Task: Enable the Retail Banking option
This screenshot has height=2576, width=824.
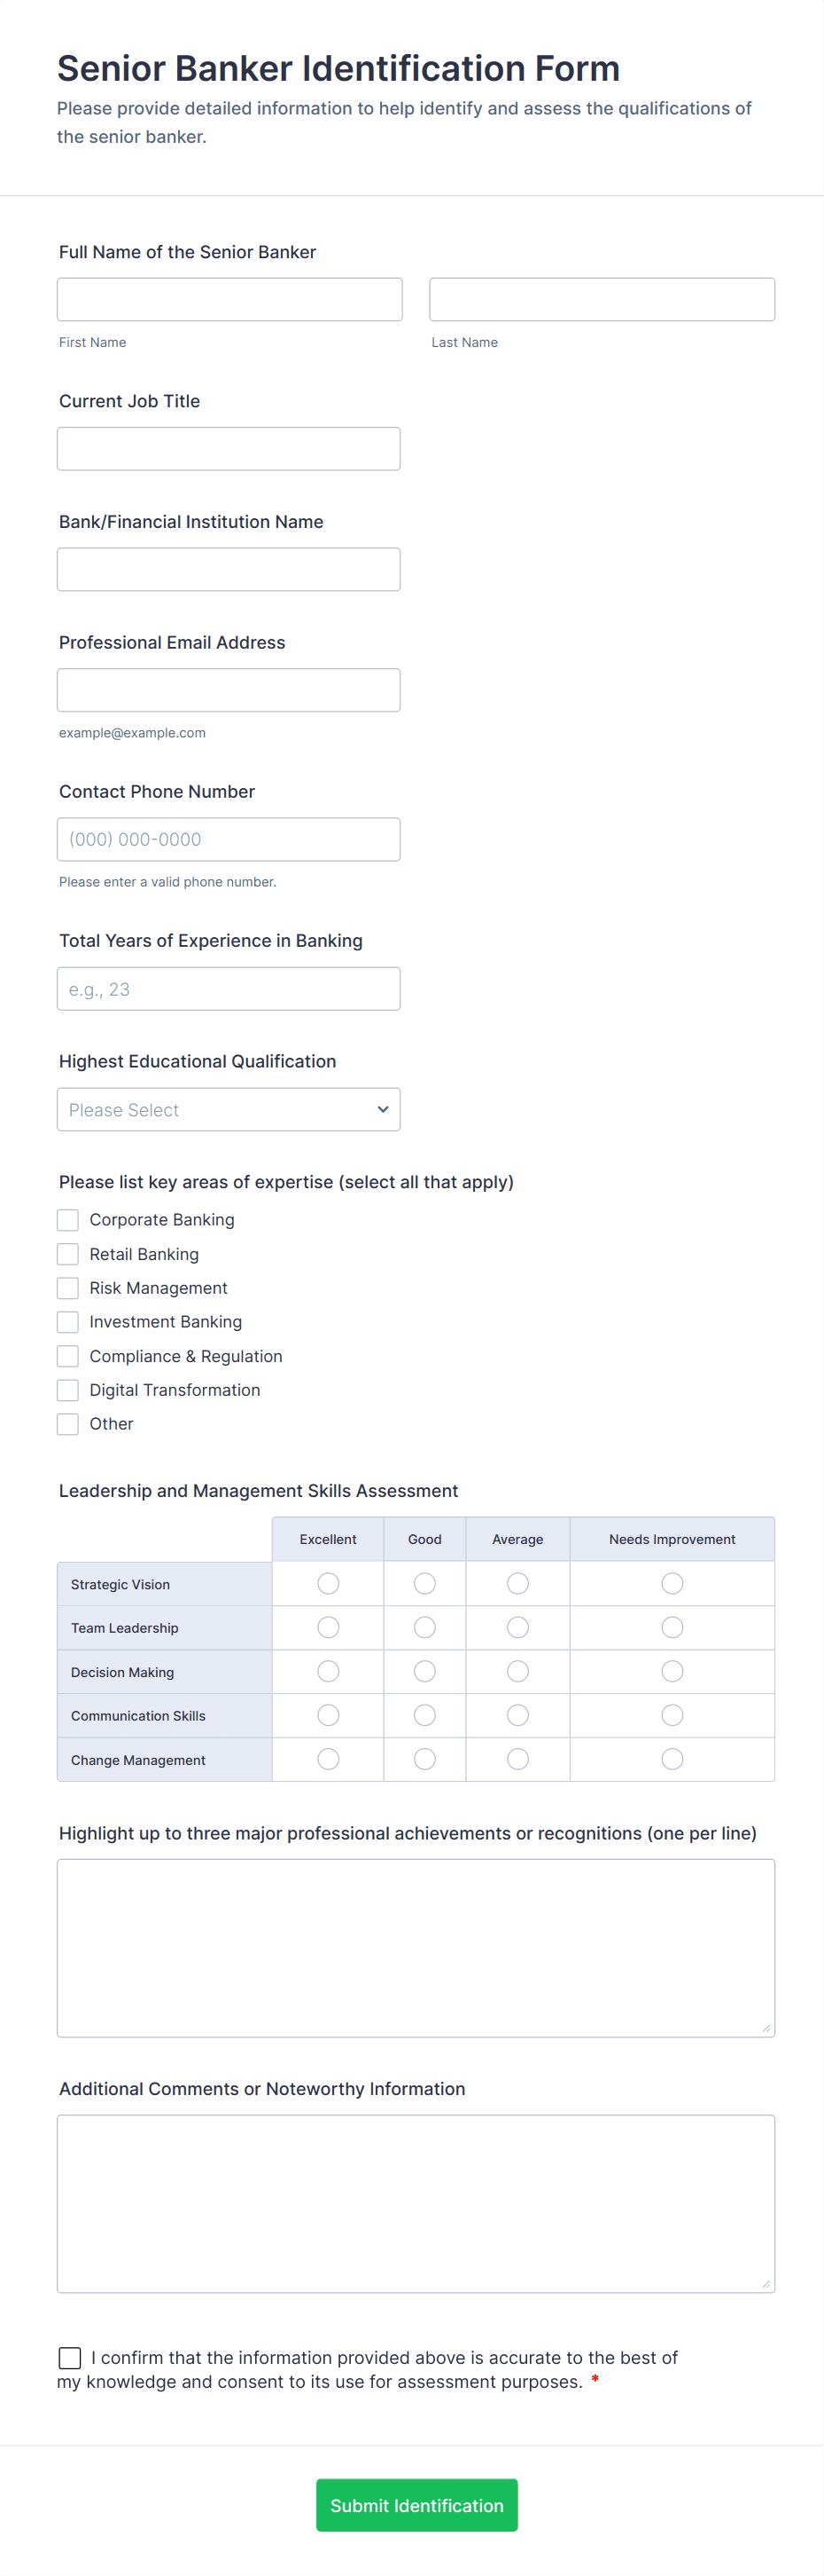Action: click(67, 1253)
